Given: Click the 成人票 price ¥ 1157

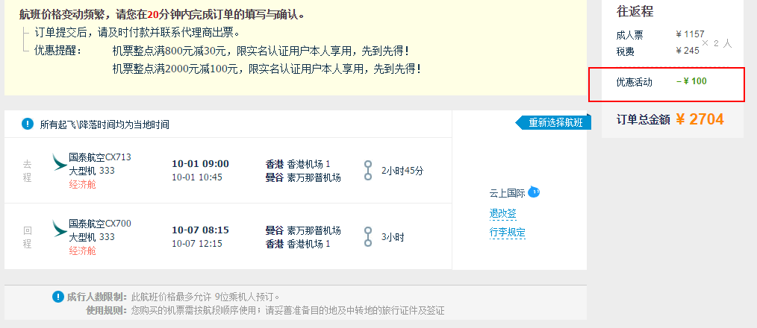Looking at the screenshot, I should point(691,34).
